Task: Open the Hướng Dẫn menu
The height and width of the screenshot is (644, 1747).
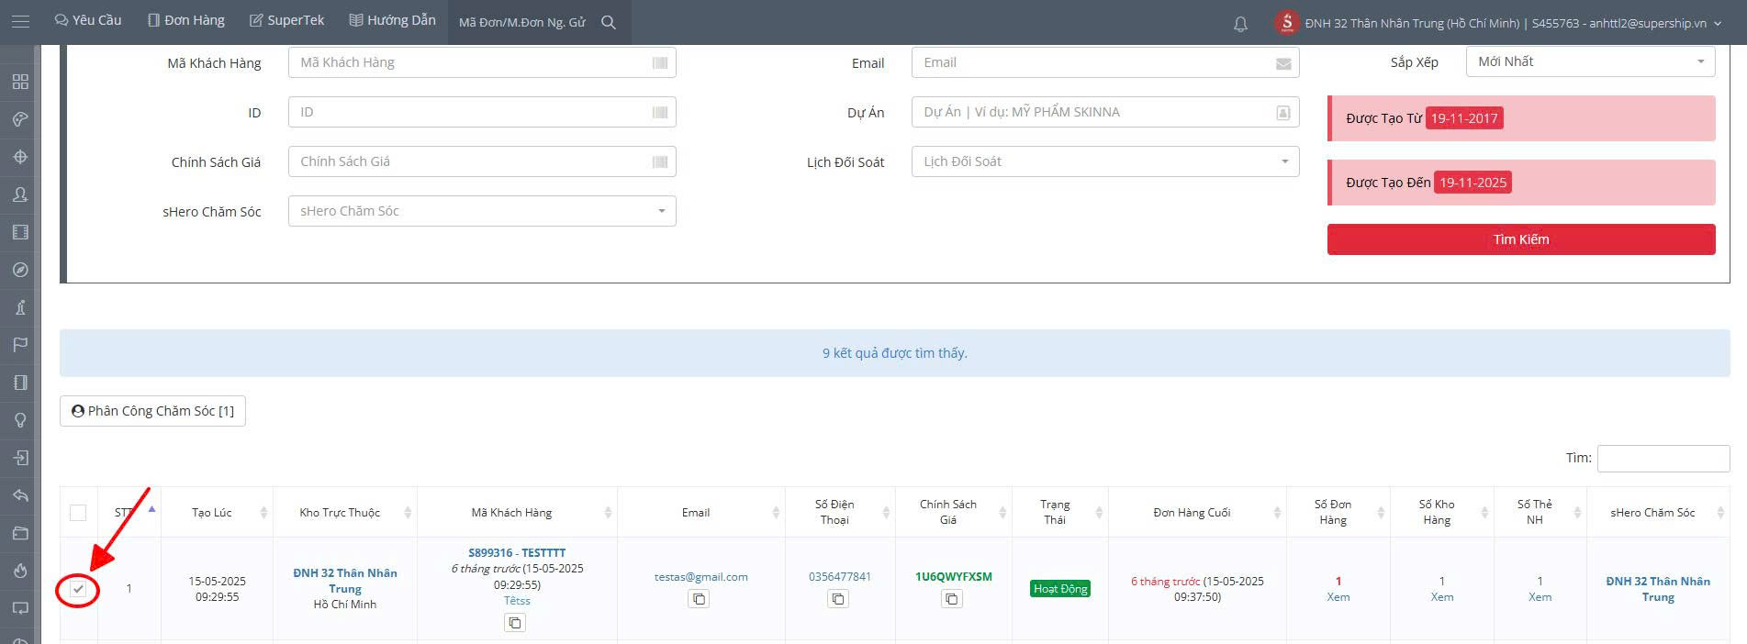Action: [x=393, y=20]
